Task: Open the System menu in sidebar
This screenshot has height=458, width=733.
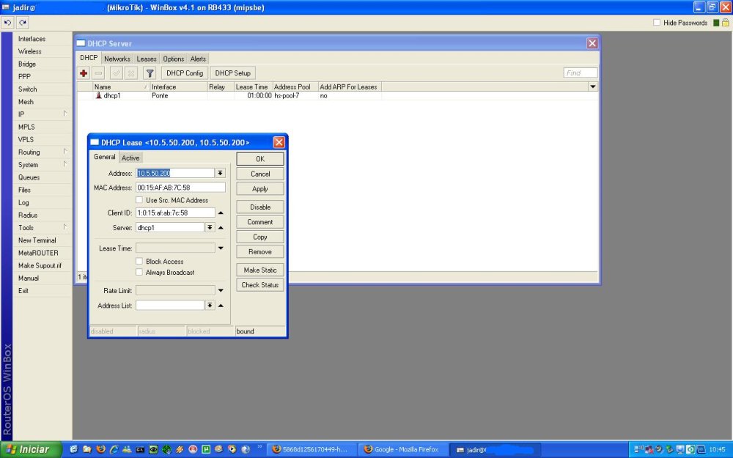Action: 42,164
